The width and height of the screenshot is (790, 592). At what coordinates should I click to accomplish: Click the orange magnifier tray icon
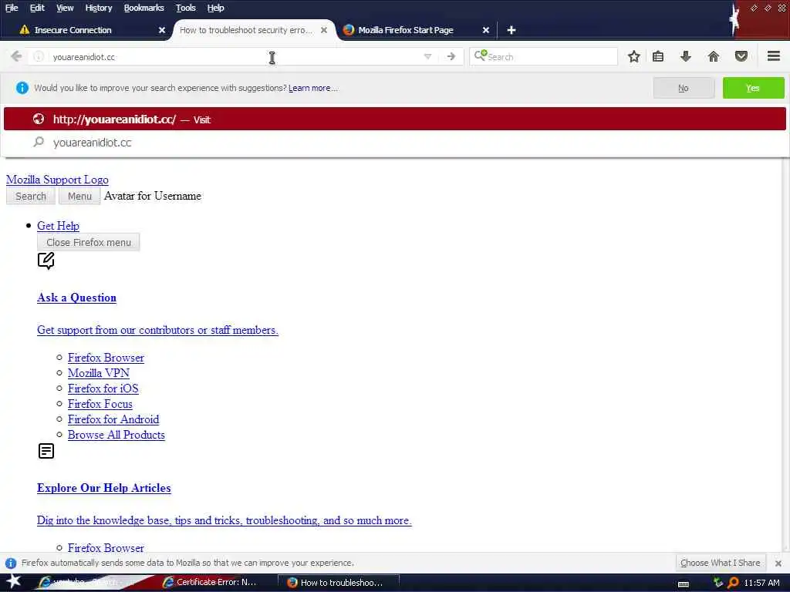(734, 583)
